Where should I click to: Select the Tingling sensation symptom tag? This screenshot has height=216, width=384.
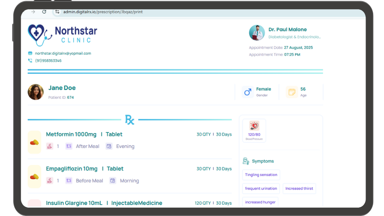tap(261, 175)
